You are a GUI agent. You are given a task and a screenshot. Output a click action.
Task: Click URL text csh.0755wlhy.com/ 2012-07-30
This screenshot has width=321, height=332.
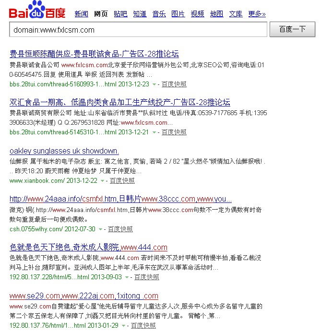pos(52,229)
